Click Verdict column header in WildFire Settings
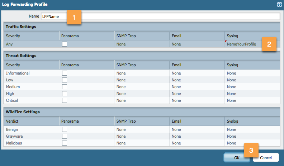Screen dimensions: 284x166 click(x=31, y=121)
